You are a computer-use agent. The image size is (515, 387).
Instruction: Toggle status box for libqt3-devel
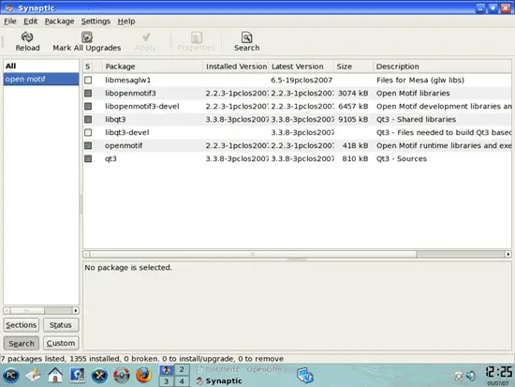tap(88, 132)
